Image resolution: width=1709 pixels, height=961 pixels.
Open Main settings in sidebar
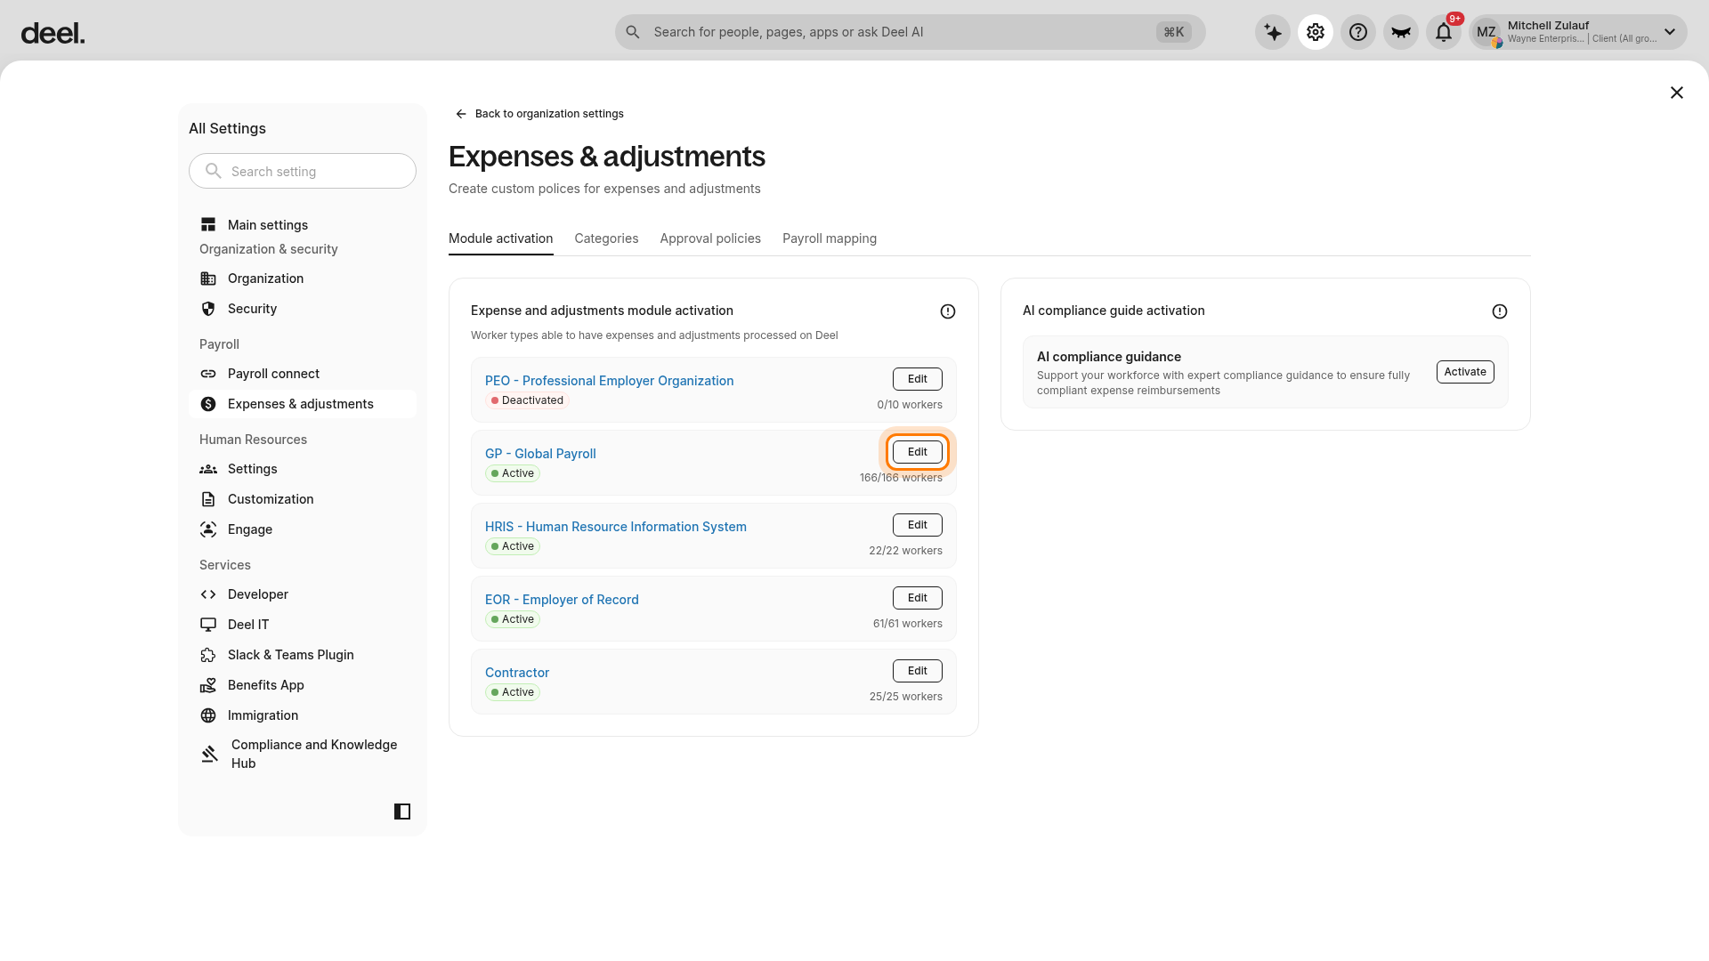click(x=303, y=225)
